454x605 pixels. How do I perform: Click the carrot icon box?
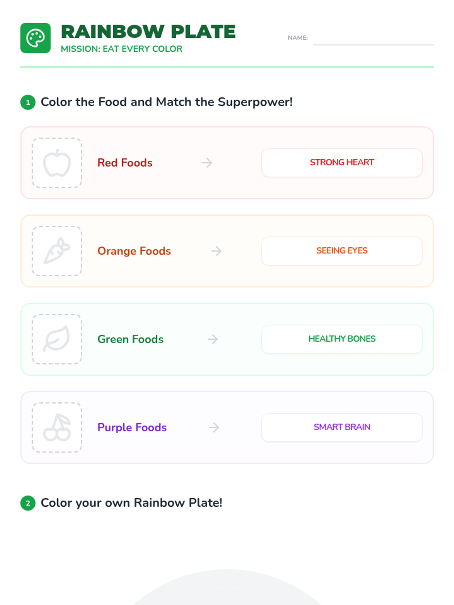57,251
